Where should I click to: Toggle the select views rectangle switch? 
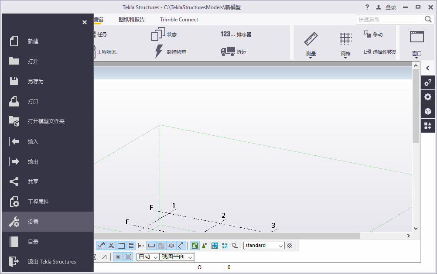pos(121,246)
